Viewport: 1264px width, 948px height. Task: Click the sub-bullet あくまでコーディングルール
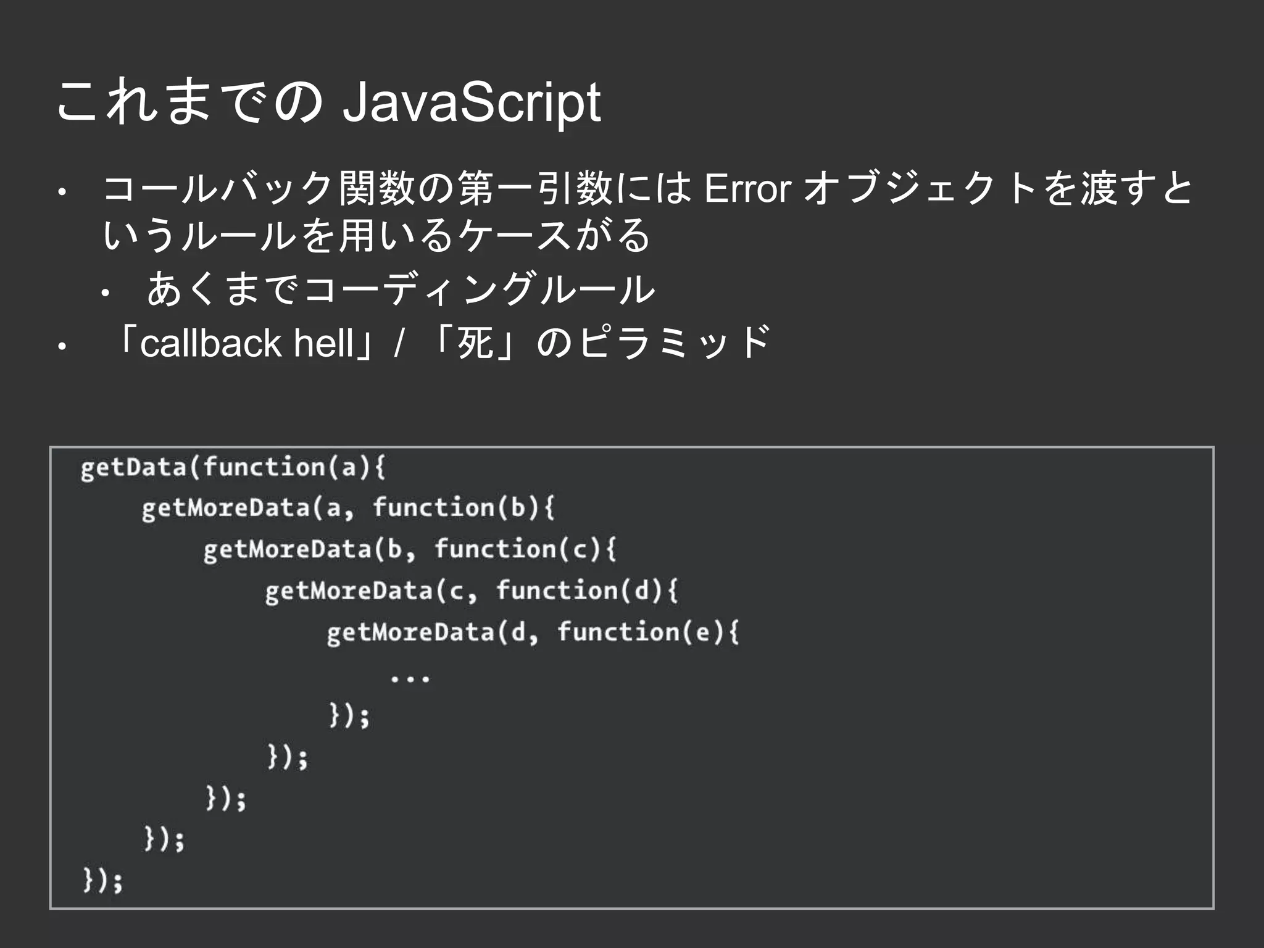(x=400, y=289)
